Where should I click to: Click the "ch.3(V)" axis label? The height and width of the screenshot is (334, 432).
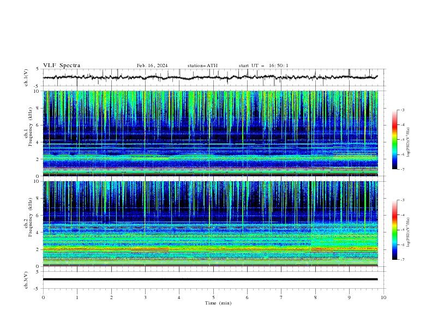26,280
